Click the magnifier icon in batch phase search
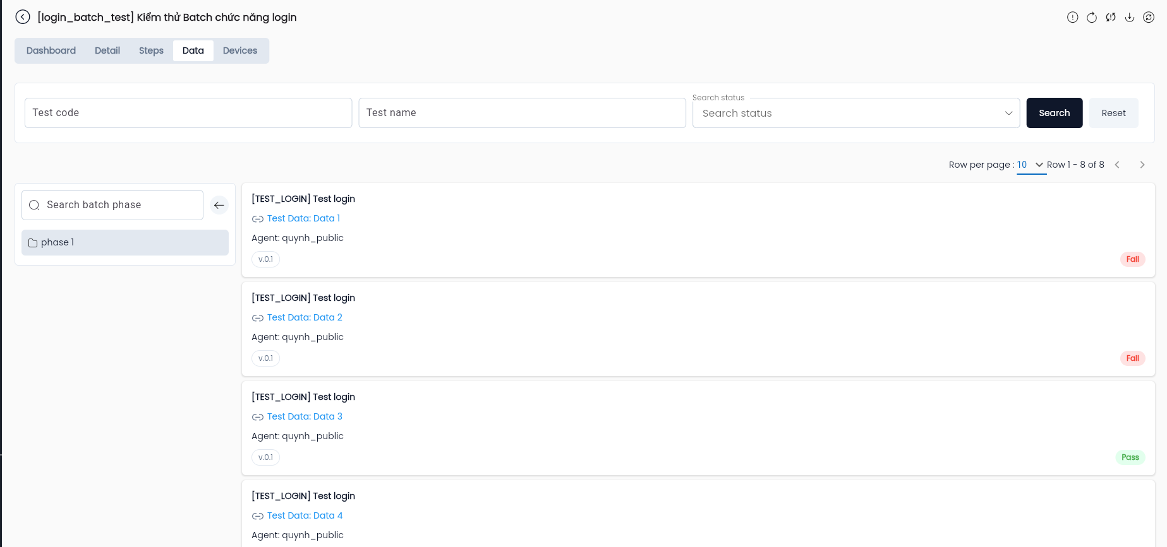Image resolution: width=1167 pixels, height=547 pixels. (35, 205)
